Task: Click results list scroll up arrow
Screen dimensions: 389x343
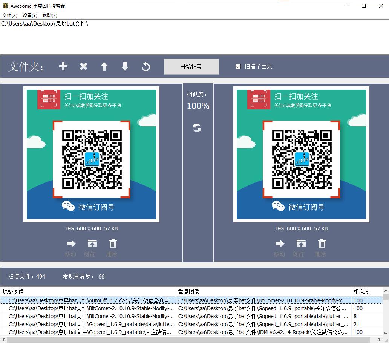Action: pyautogui.click(x=386, y=291)
